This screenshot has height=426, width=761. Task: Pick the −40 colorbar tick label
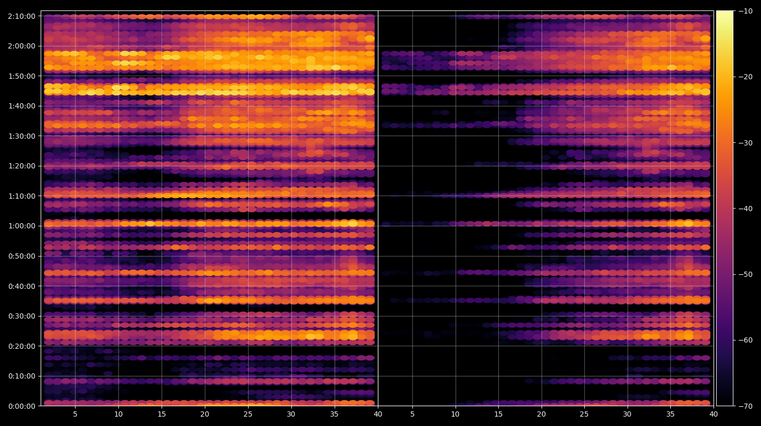coord(745,209)
